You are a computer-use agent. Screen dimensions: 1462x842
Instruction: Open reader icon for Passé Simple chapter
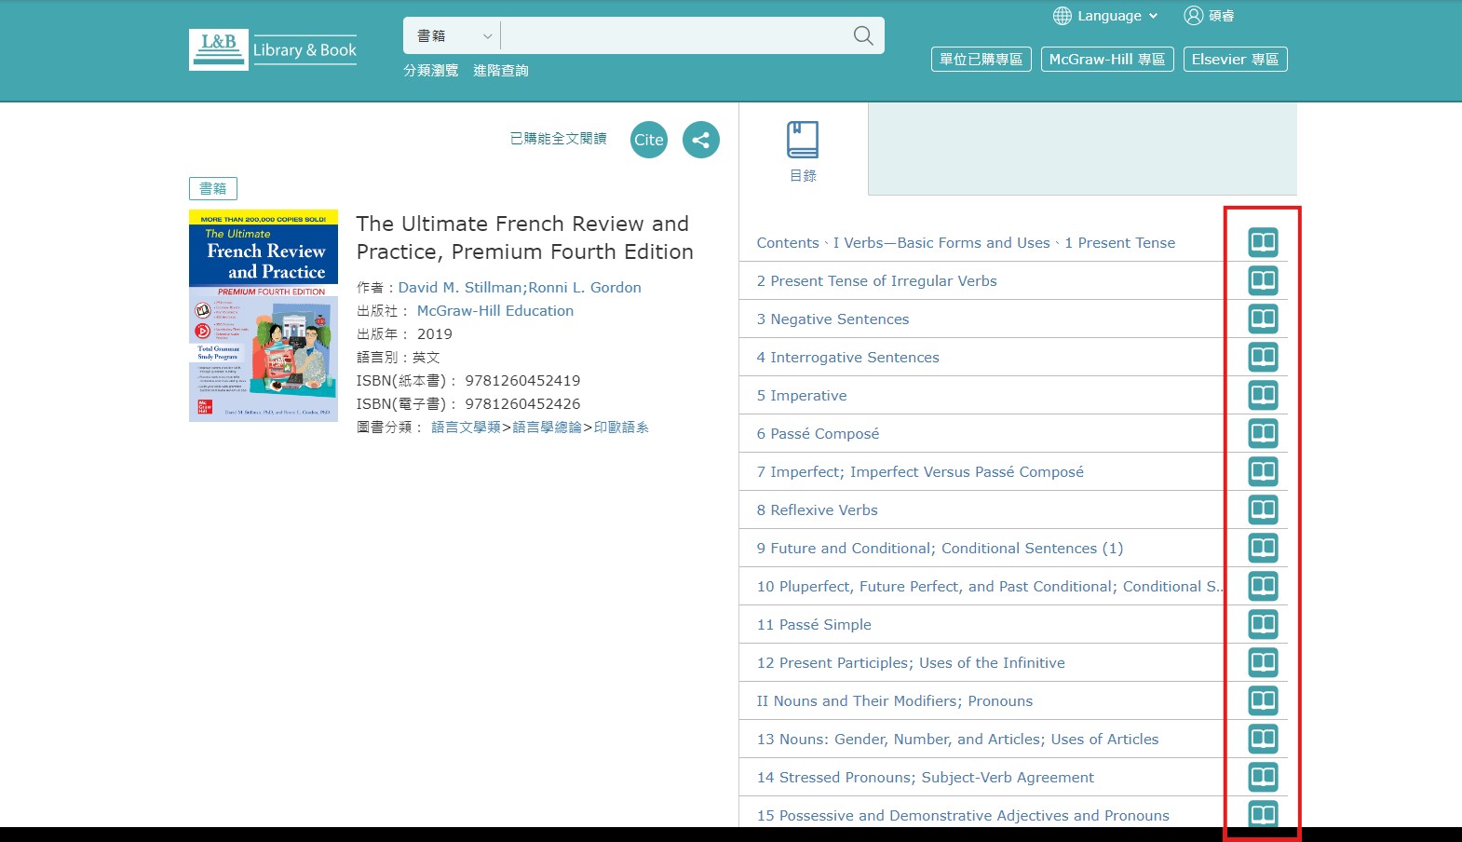1263,624
